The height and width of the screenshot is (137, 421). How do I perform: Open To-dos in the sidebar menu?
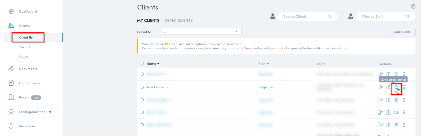point(24,47)
